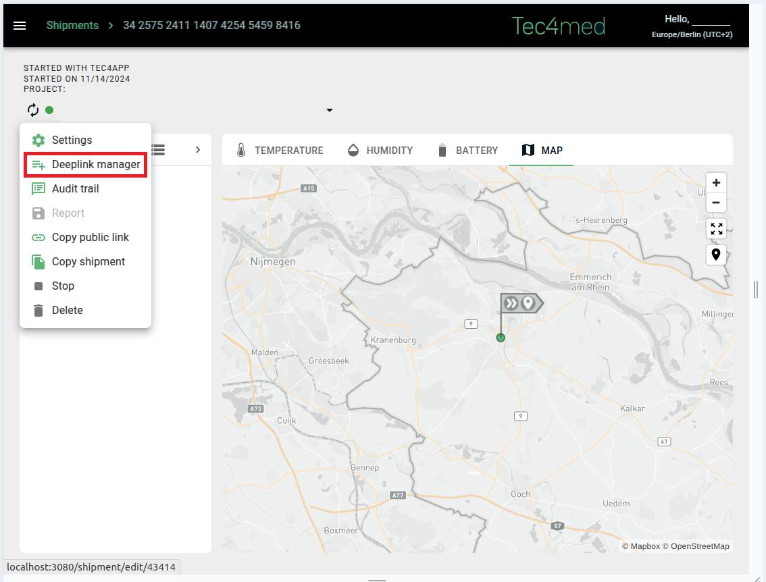Zoom out on the map
The height and width of the screenshot is (582, 766).
coord(716,203)
